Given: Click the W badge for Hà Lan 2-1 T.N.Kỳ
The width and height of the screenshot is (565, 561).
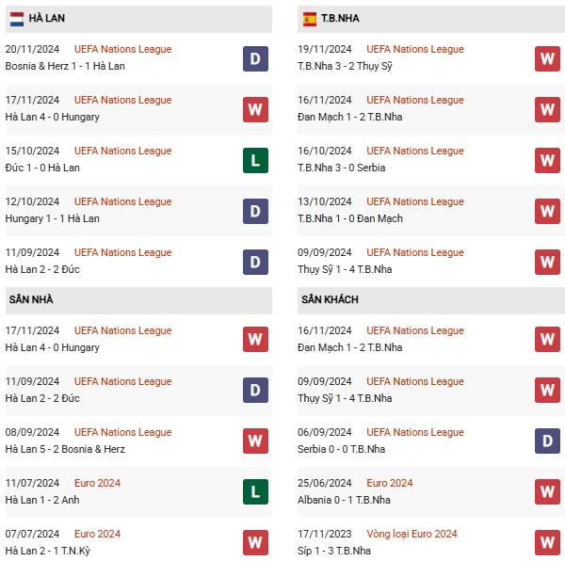Looking at the screenshot, I should point(255,542).
